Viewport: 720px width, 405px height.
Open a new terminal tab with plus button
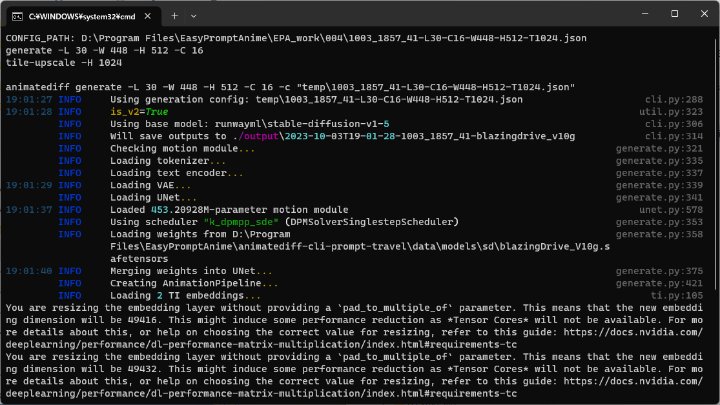174,16
